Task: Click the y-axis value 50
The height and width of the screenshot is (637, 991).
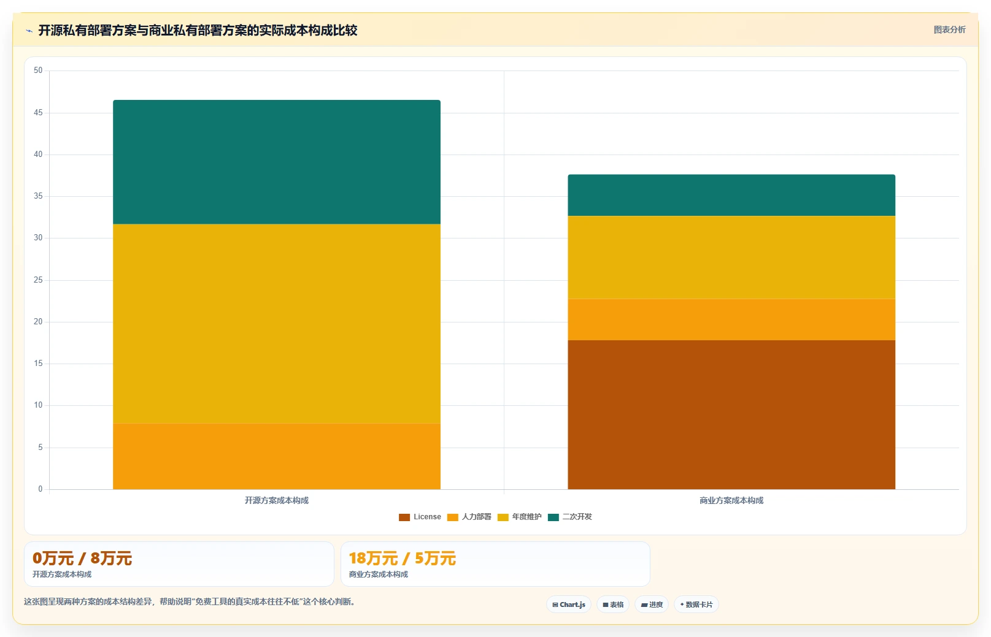Action: [38, 71]
